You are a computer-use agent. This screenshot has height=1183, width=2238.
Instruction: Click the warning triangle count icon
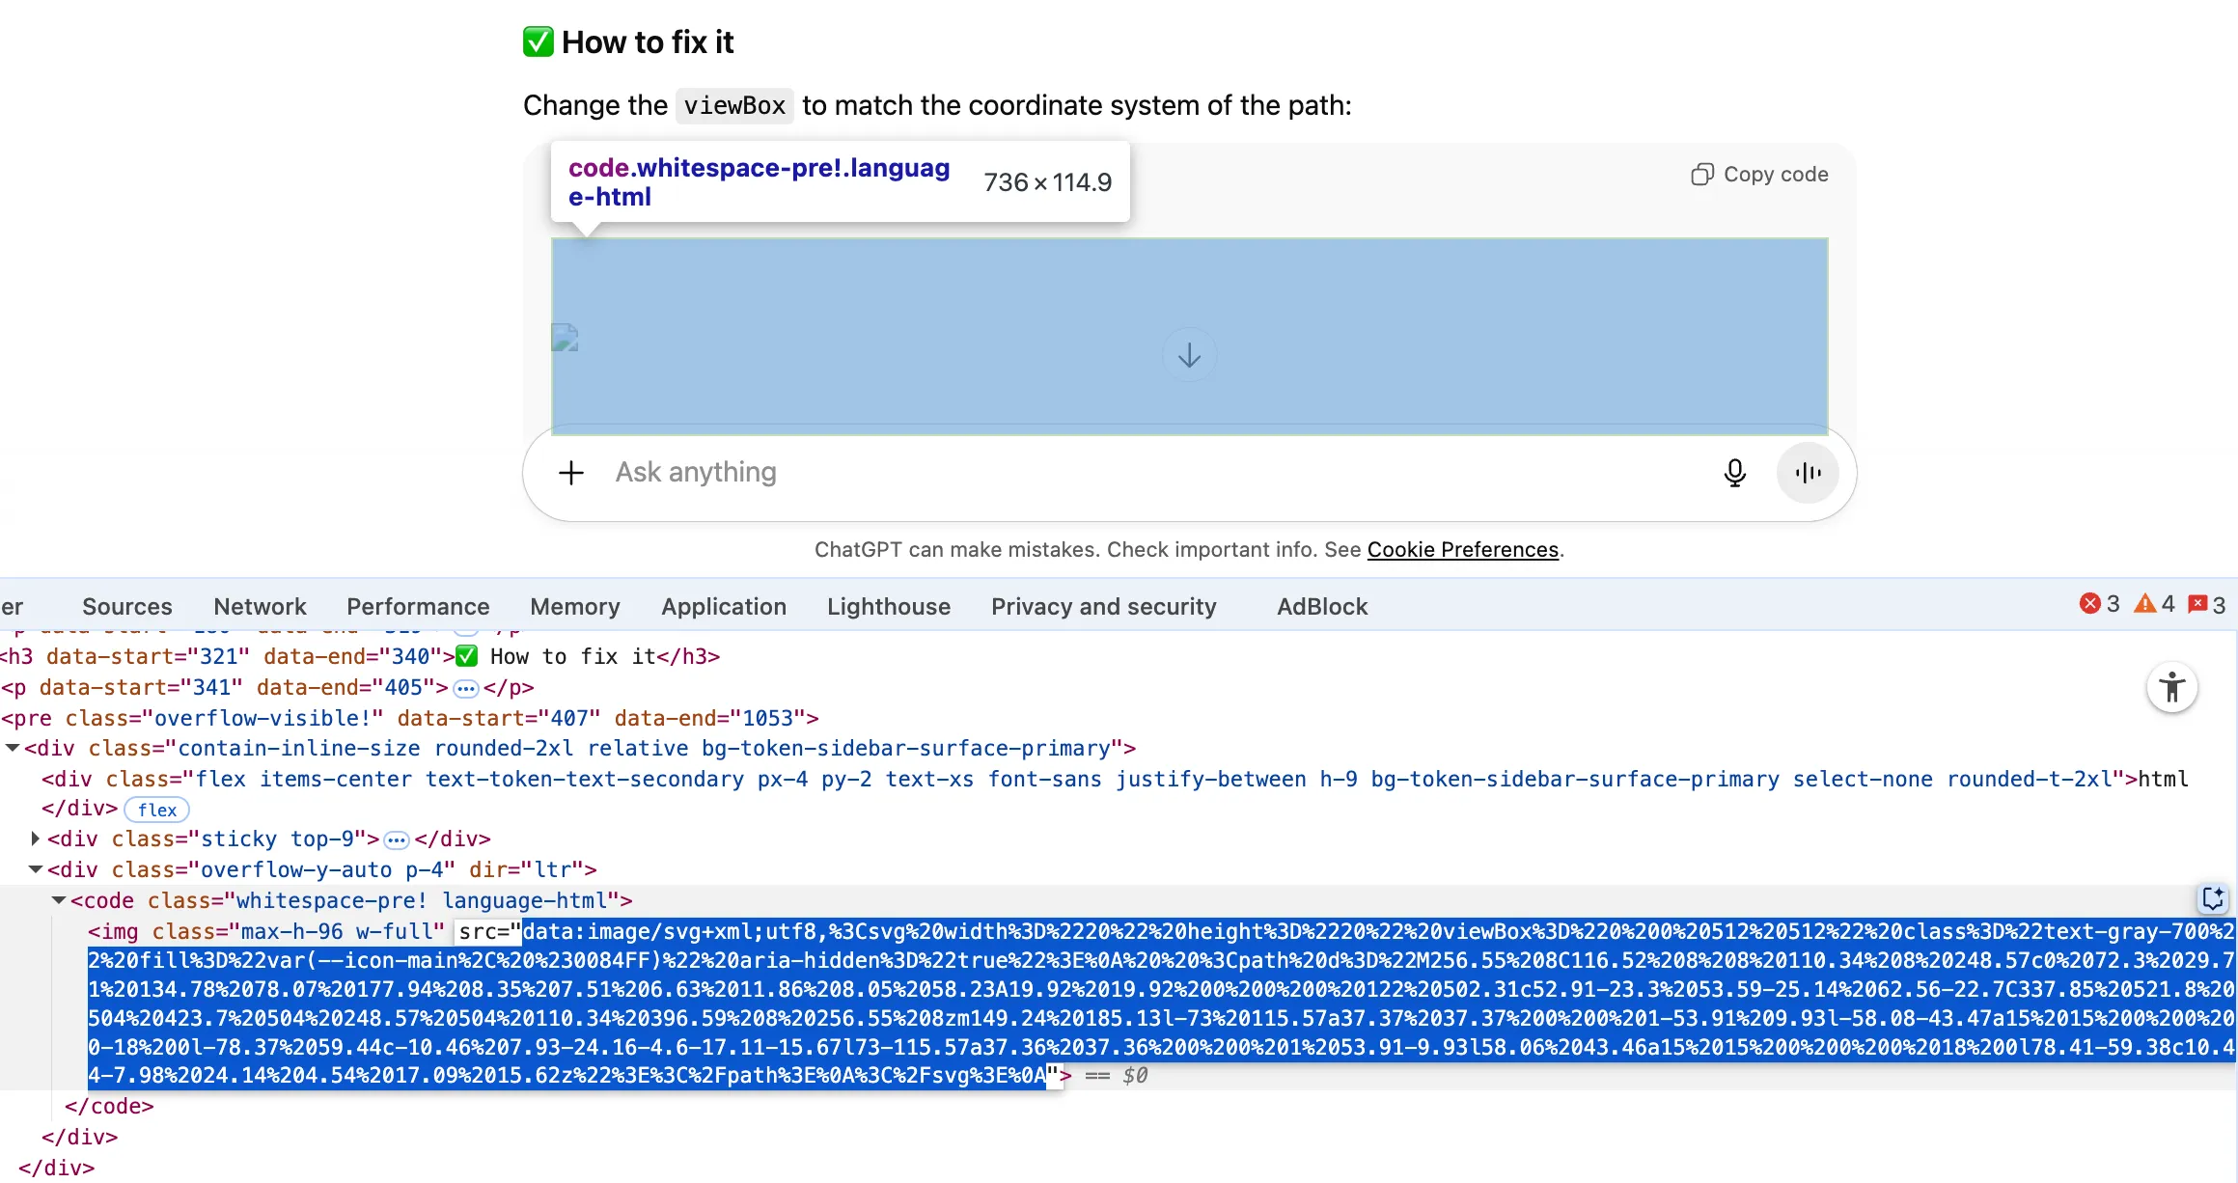[x=2144, y=604]
